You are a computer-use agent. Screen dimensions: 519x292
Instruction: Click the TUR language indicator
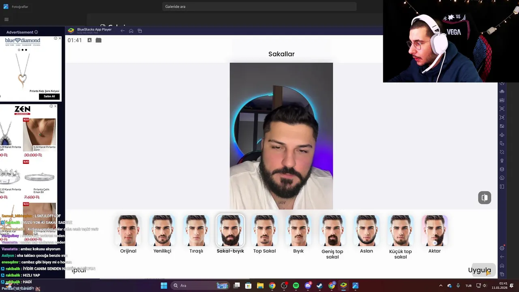point(469,286)
